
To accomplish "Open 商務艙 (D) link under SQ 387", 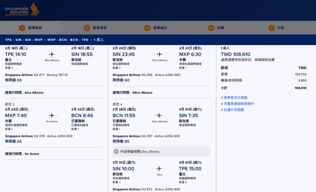I will click(x=121, y=141).
